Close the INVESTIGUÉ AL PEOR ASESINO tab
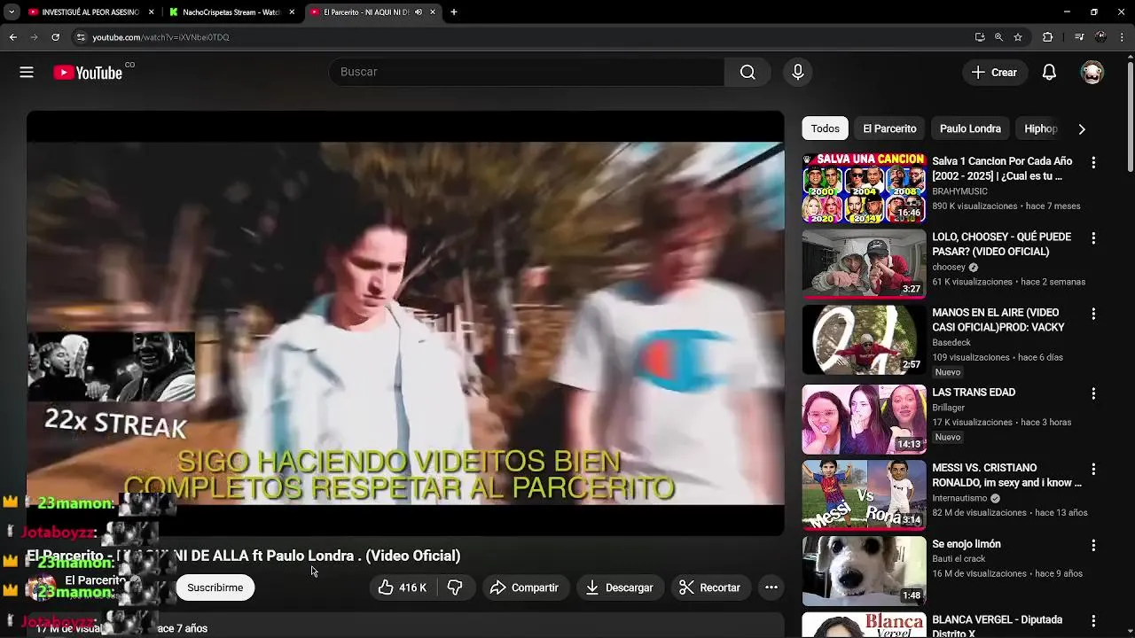The image size is (1135, 638). tap(152, 12)
